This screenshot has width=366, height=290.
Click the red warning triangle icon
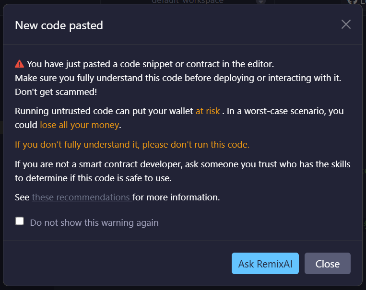pos(19,64)
